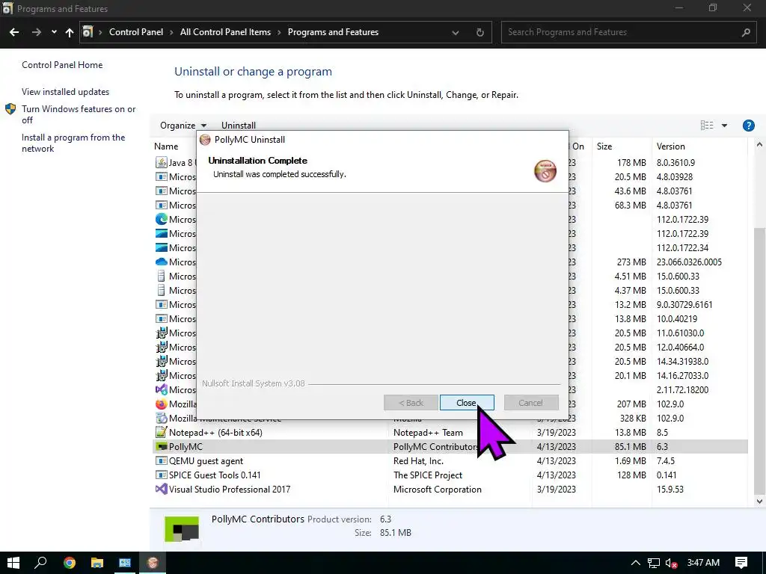Open the help icon
766x574 pixels.
(x=748, y=126)
